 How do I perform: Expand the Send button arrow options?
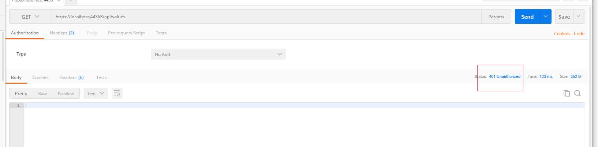546,17
